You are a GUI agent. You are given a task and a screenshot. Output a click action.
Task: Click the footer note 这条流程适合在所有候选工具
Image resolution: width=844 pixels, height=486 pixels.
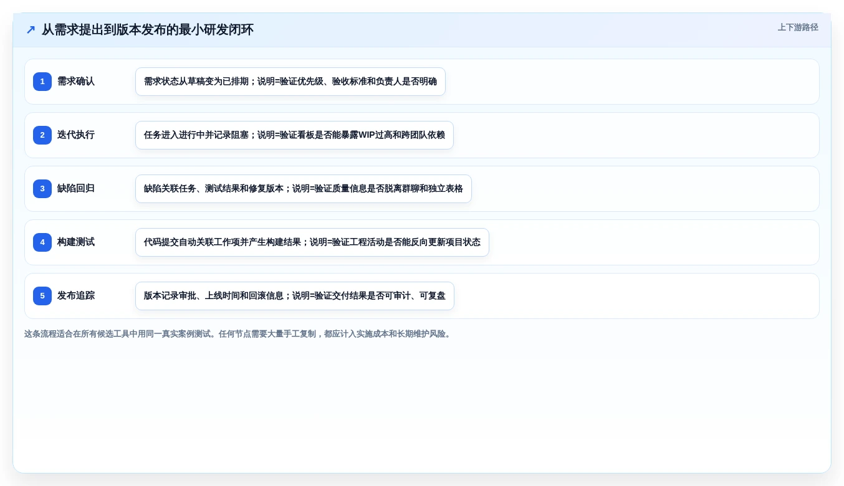pyautogui.click(x=238, y=334)
